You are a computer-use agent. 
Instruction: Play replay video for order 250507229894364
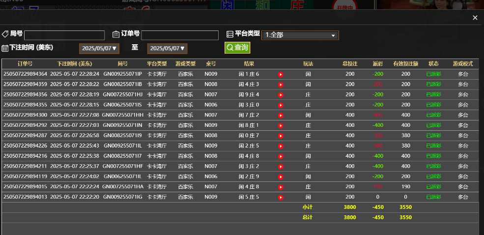coord(281,74)
